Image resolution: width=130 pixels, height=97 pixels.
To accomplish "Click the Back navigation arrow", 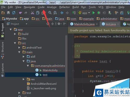I will [62, 13].
